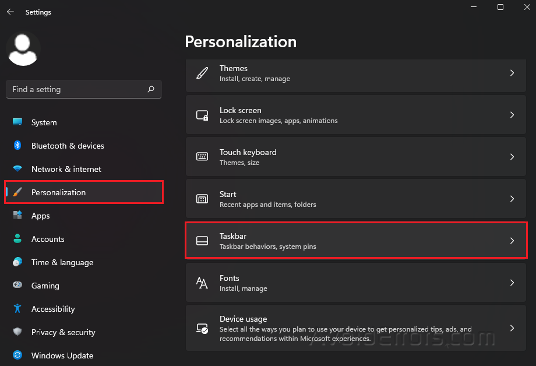Click the Windows Update icon

pos(16,356)
